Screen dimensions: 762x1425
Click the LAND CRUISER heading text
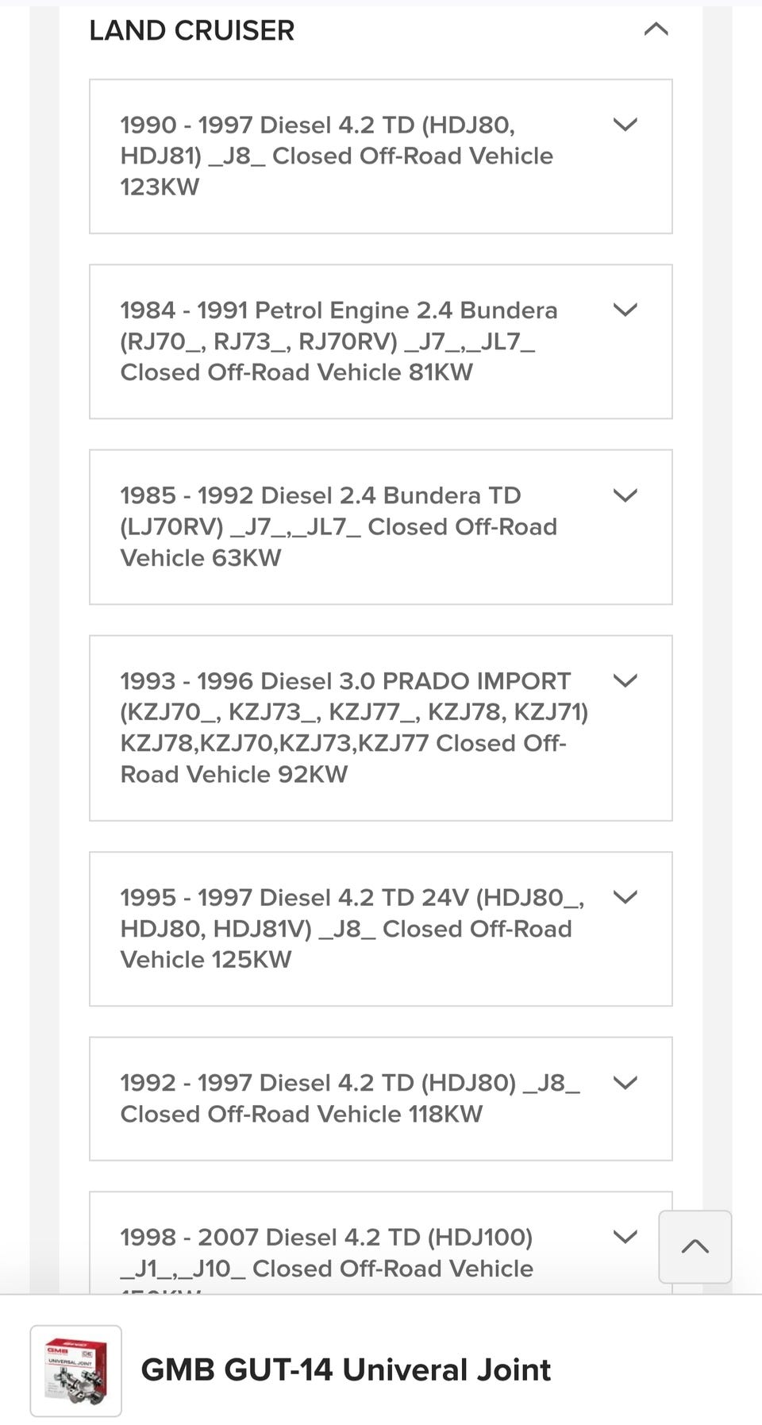(x=191, y=30)
